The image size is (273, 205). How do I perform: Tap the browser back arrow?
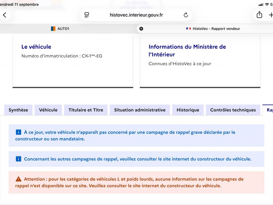(x=5, y=15)
